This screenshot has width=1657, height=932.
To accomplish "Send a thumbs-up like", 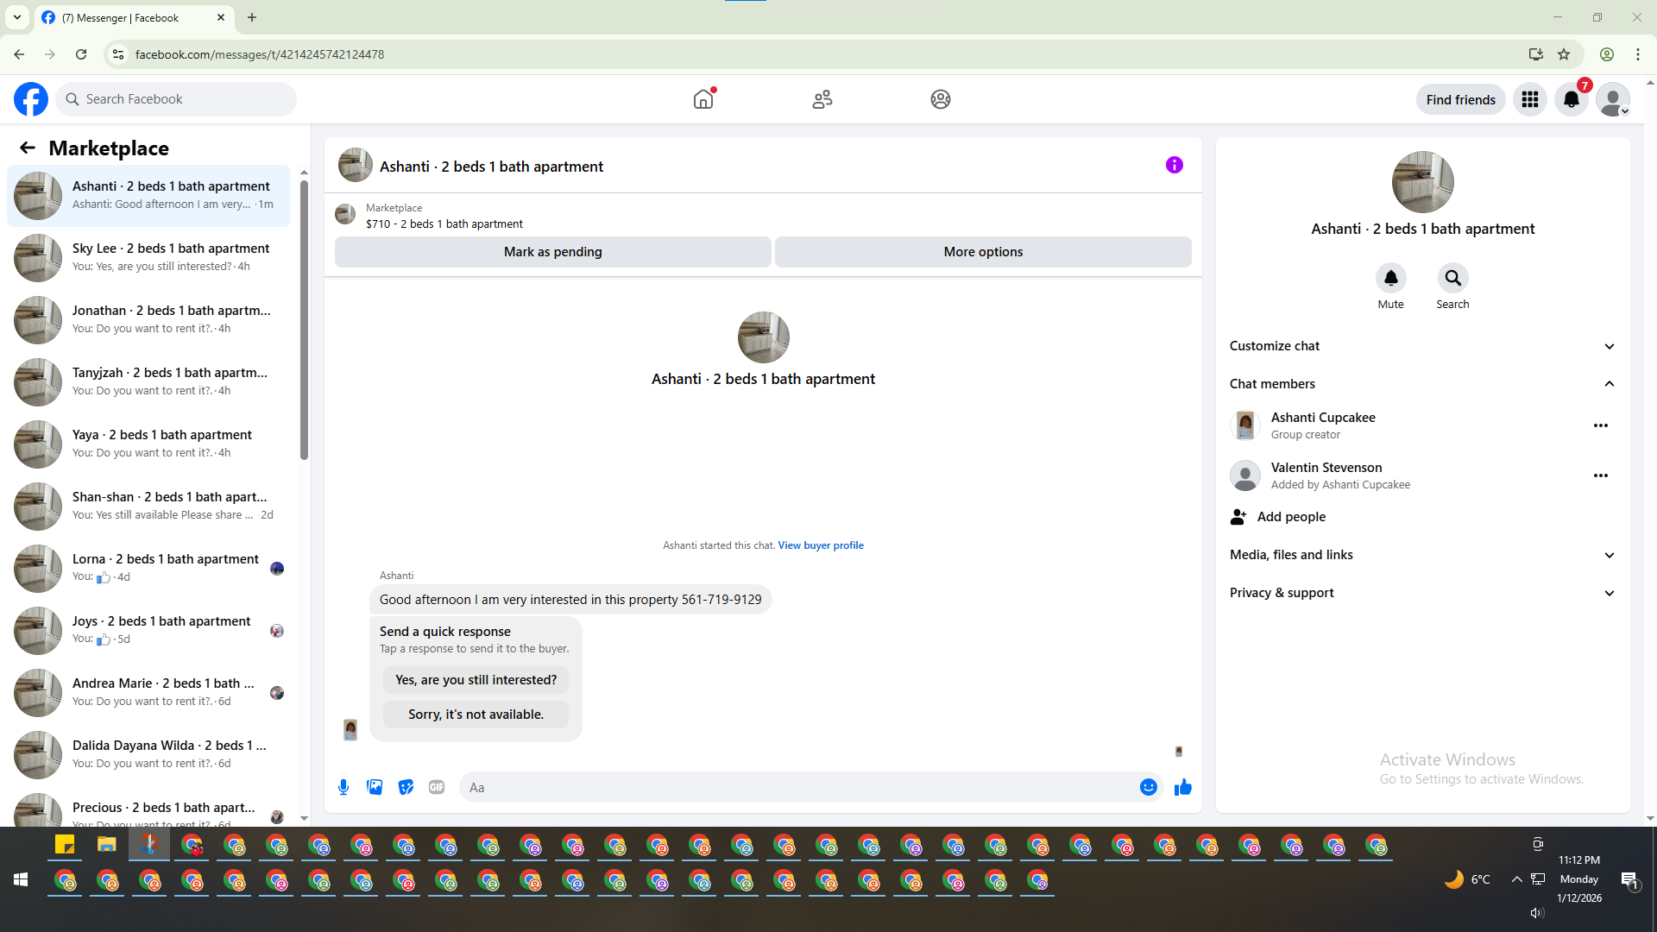I will (x=1182, y=787).
